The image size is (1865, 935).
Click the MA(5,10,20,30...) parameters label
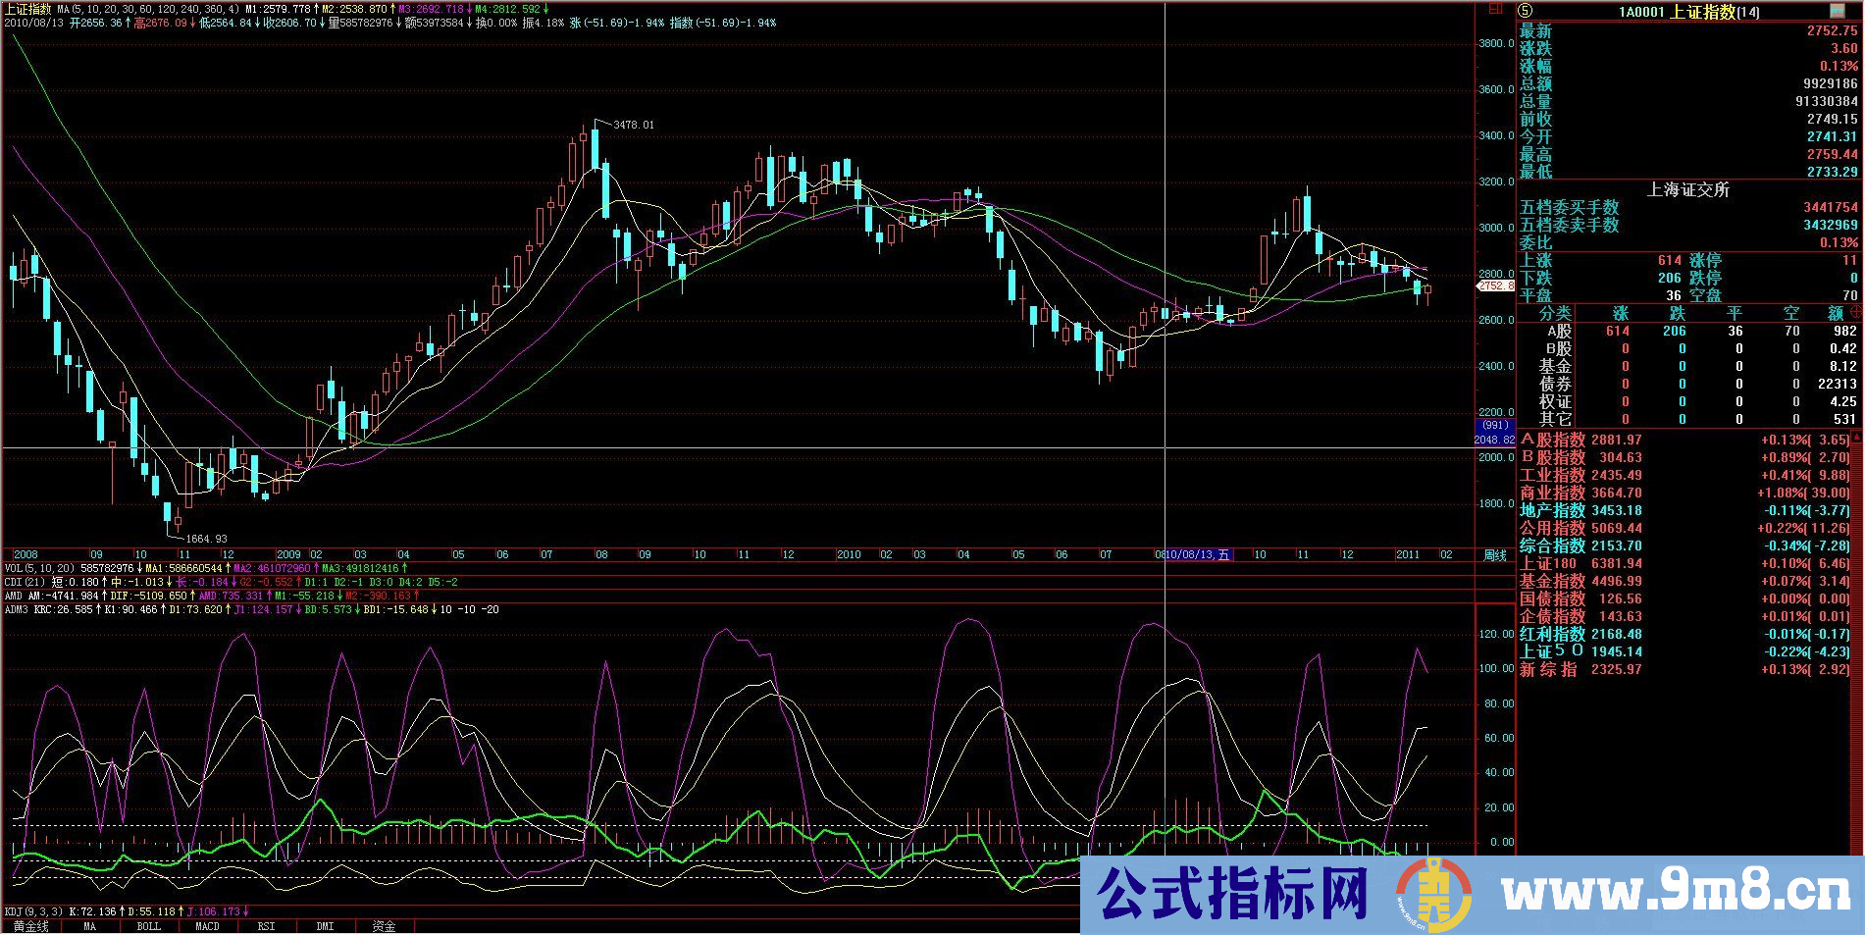[148, 9]
